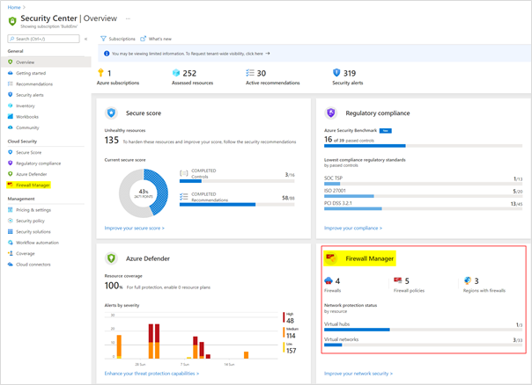Click the Azure Defender tile shield icon
The width and height of the screenshot is (532, 385).
[x=111, y=258]
